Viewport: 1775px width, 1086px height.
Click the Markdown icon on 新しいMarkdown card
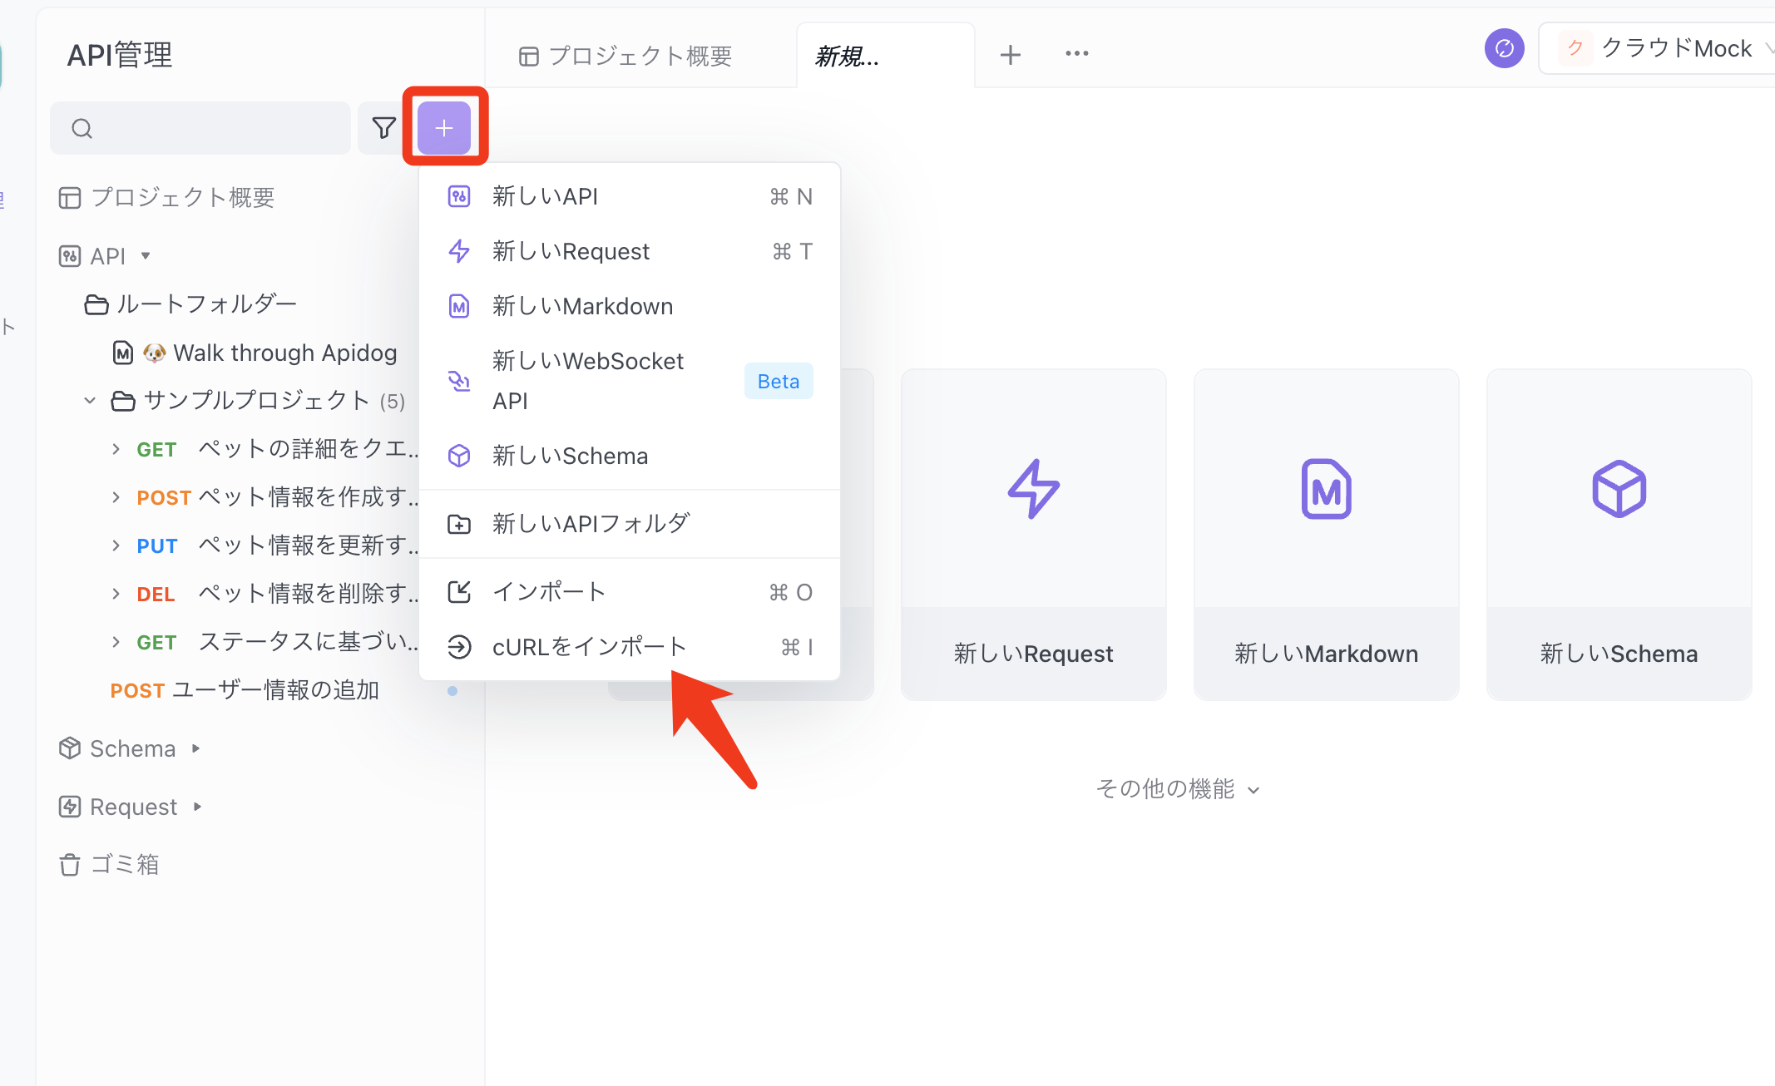1326,489
